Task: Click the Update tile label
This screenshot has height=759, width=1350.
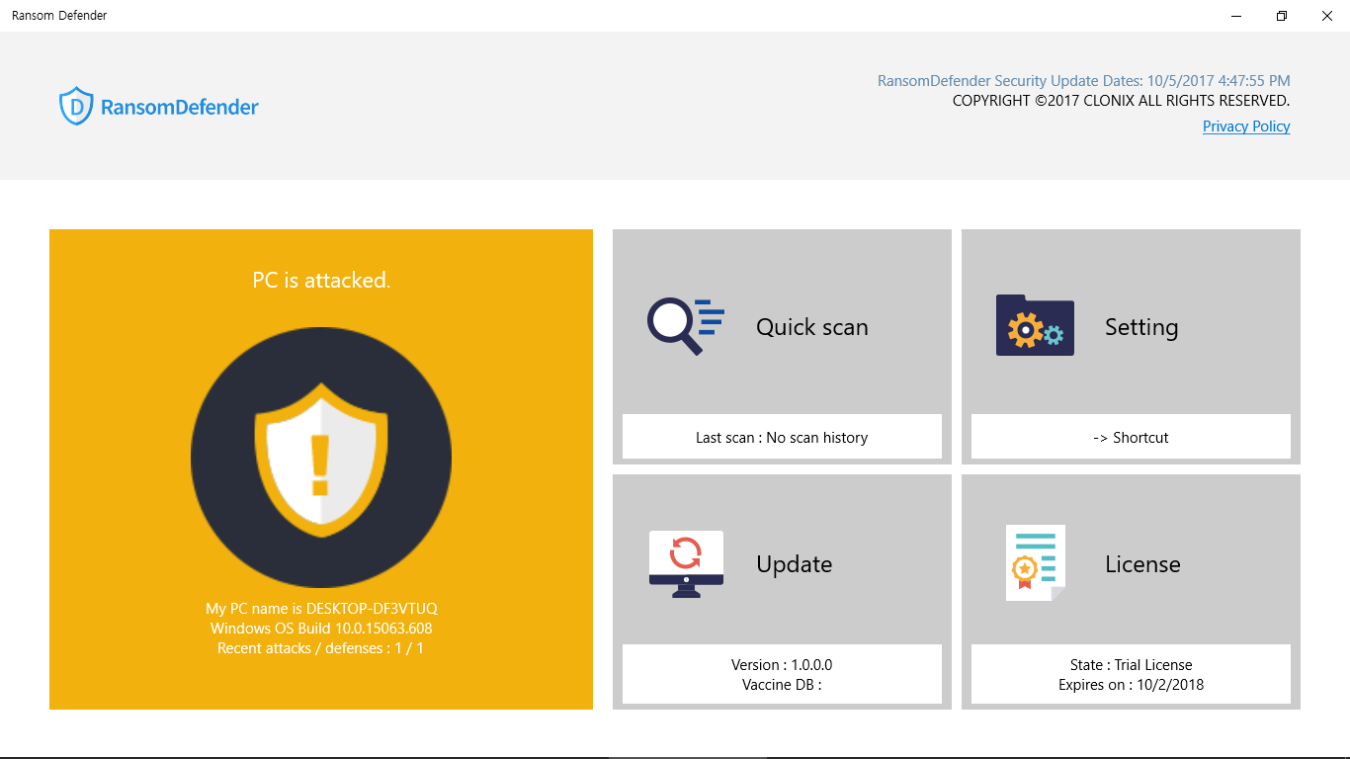Action: point(795,564)
